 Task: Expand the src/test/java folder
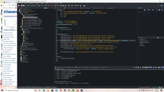pyautogui.click(x=20, y=47)
